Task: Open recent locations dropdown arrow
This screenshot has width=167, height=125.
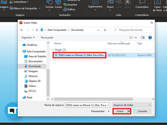Action: (x=32, y=30)
